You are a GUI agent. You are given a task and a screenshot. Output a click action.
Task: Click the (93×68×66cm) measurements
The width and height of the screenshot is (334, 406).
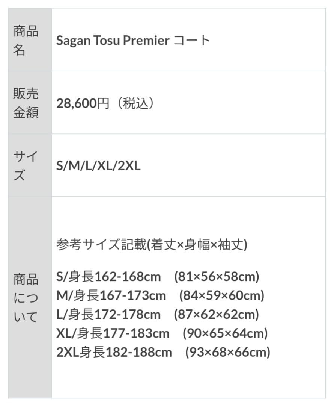228,352
